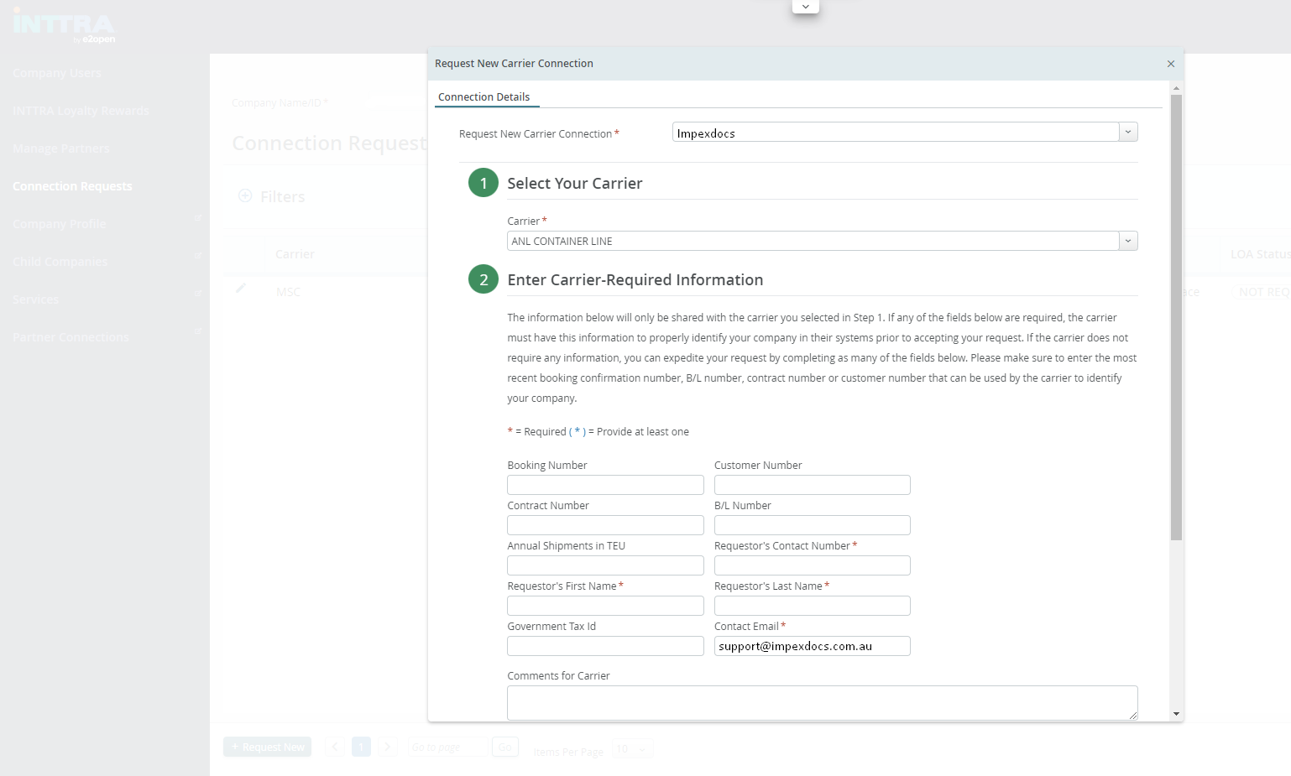This screenshot has height=776, width=1291.
Task: Click the edit pencil icon on MSC row
Action: point(241,289)
